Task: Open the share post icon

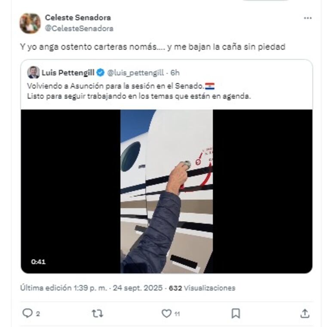Action: (x=304, y=313)
